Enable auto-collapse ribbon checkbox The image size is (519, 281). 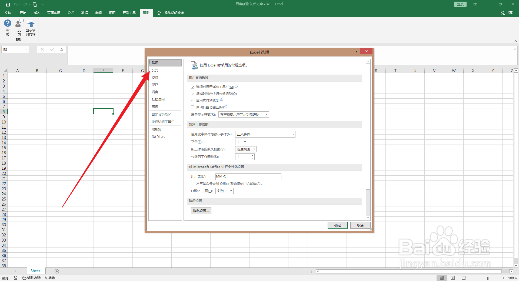pos(192,107)
